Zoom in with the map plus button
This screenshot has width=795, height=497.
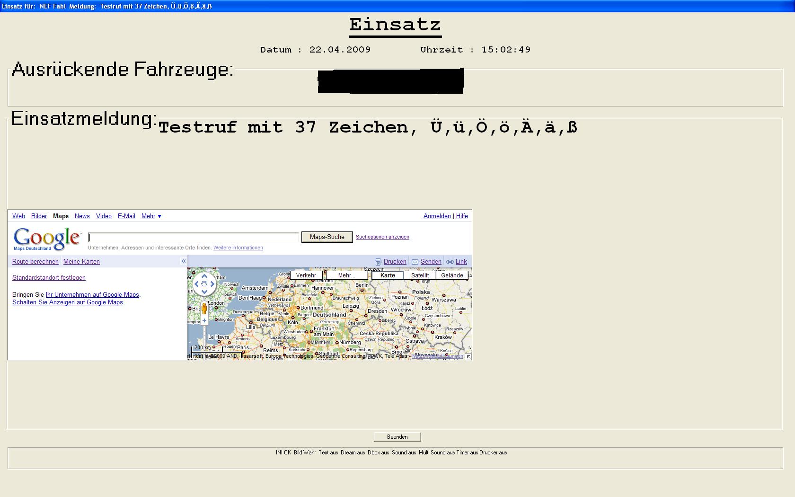[x=204, y=321]
